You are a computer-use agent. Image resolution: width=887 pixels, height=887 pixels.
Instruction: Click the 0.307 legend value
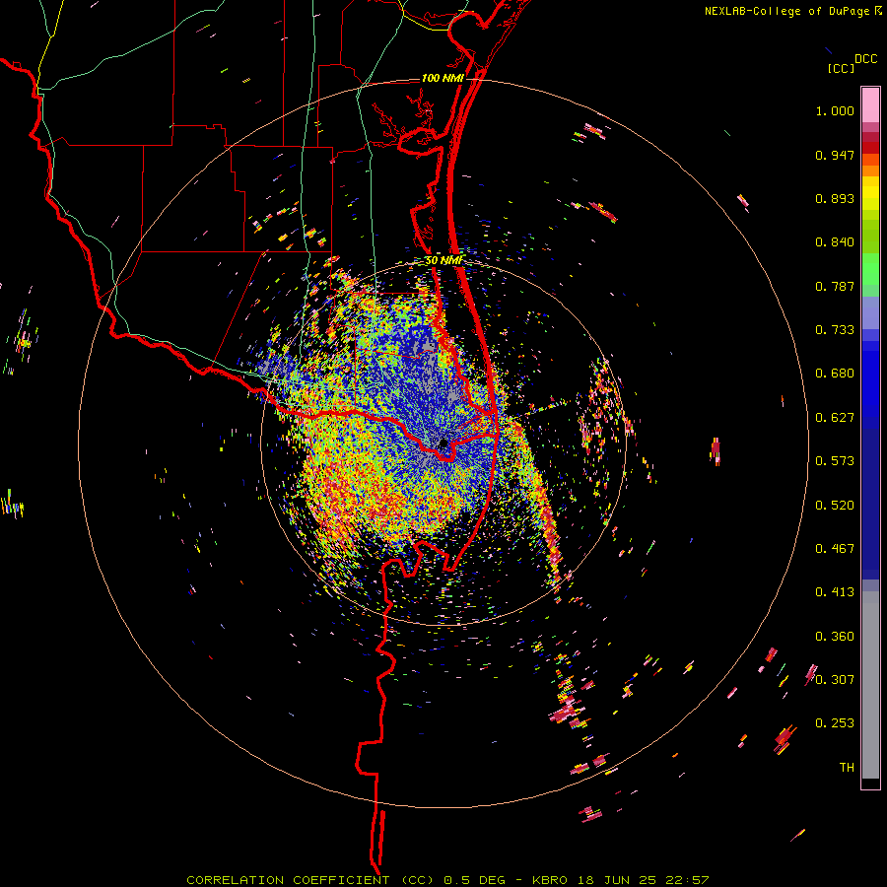[835, 679]
